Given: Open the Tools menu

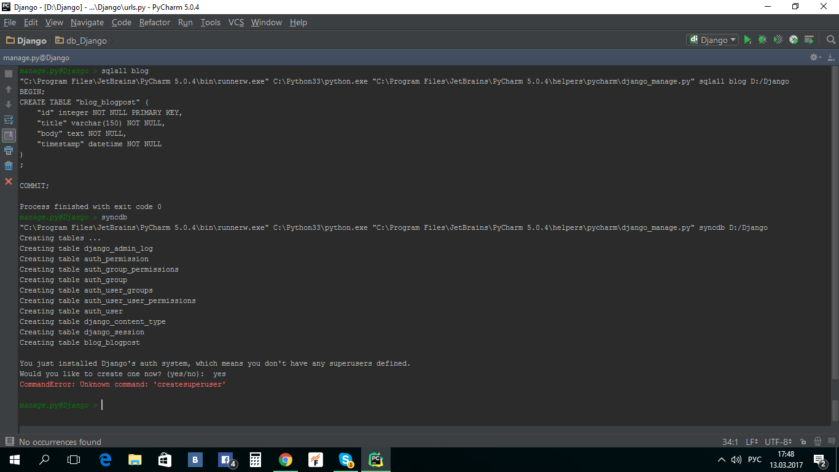Looking at the screenshot, I should [211, 22].
